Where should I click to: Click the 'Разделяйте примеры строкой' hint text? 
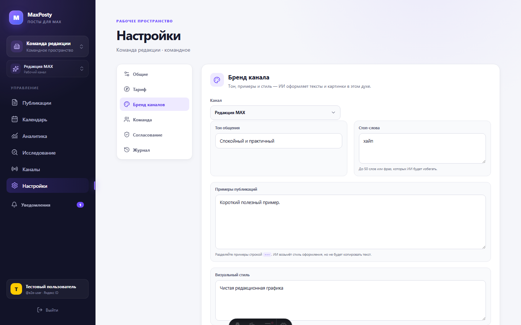[293, 255]
